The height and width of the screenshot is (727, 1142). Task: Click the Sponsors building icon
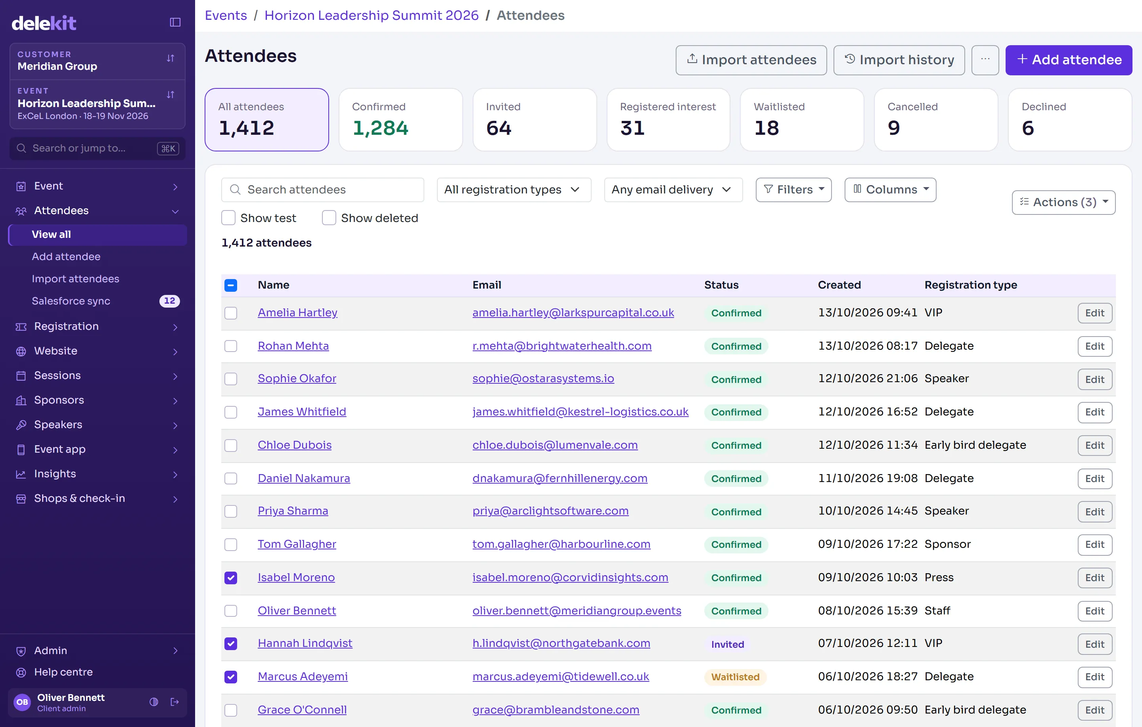[x=21, y=401]
